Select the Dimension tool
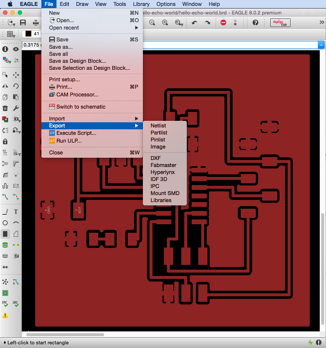The height and width of the screenshot is (348, 326). (5, 267)
